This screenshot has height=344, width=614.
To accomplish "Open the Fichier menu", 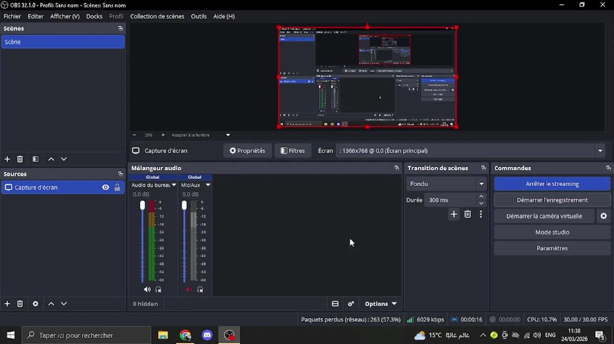I will 12,16.
